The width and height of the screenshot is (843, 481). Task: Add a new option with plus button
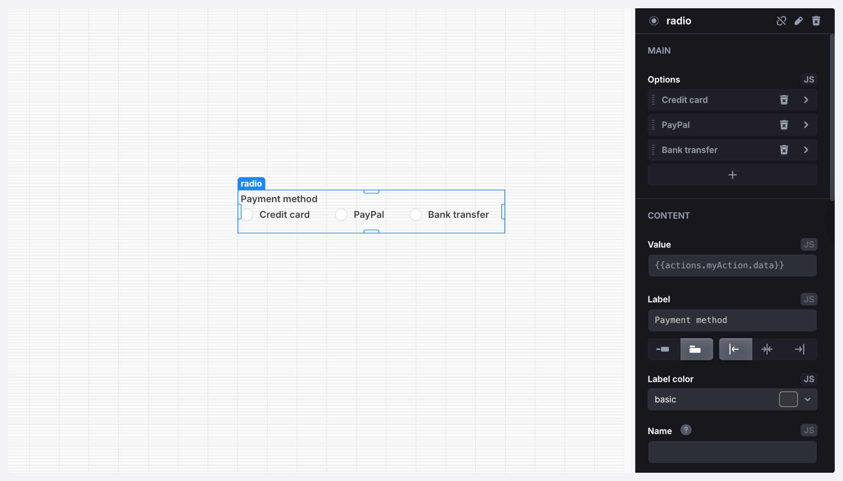click(732, 175)
